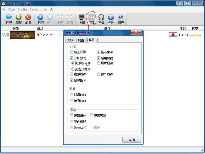Close the graphics settings dialog with X
The image size is (205, 154).
click(x=136, y=32)
